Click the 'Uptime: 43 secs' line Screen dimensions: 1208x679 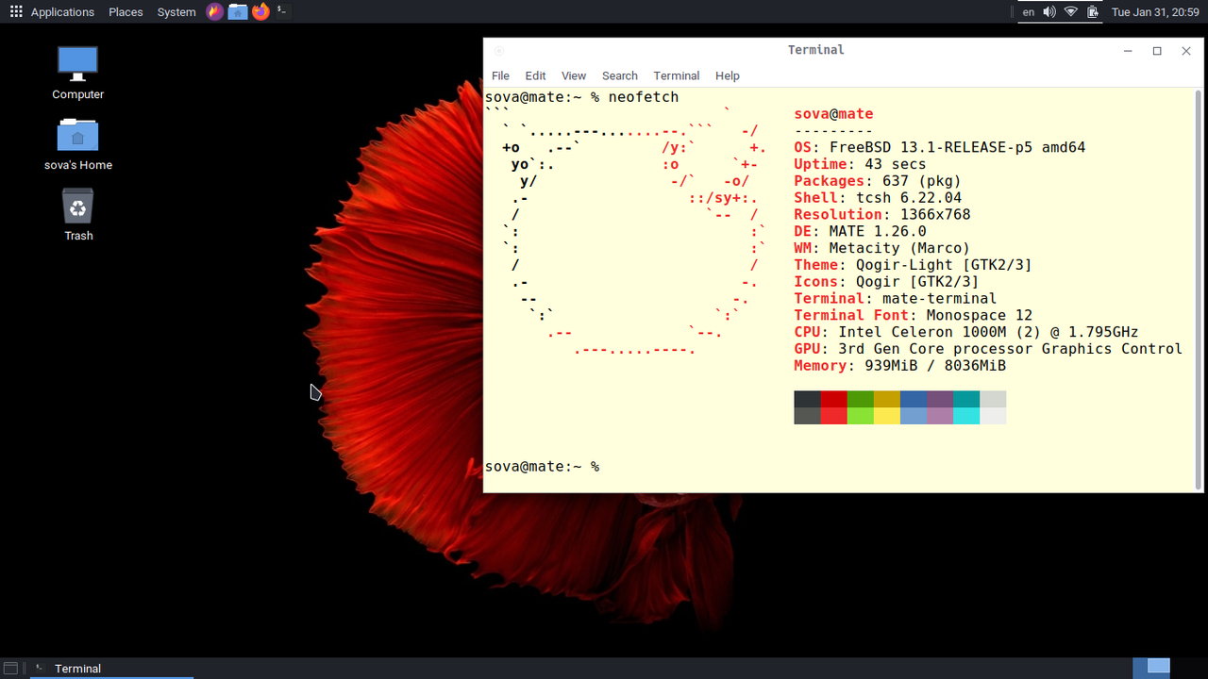[x=860, y=164]
